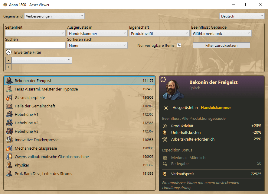Click the Filter zurücksetzen button
This screenshot has height=194, width=268.
(x=221, y=45)
